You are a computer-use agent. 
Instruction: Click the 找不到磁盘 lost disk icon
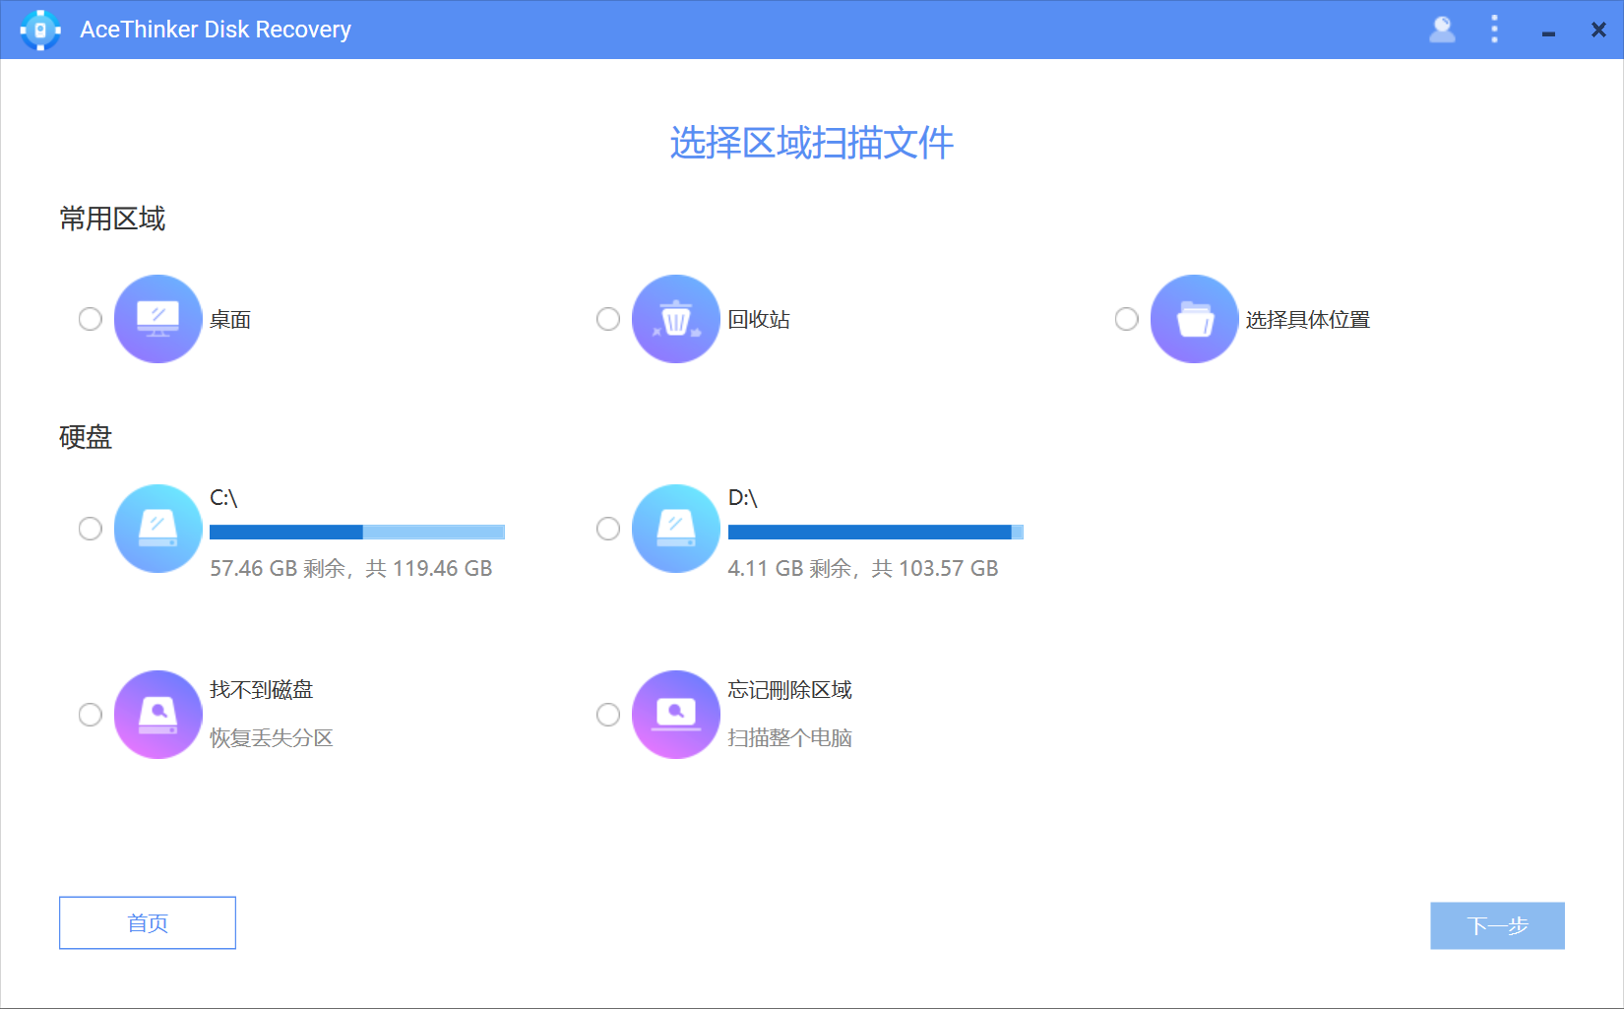coord(157,715)
